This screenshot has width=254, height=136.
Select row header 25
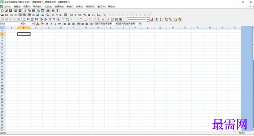coord(2,108)
